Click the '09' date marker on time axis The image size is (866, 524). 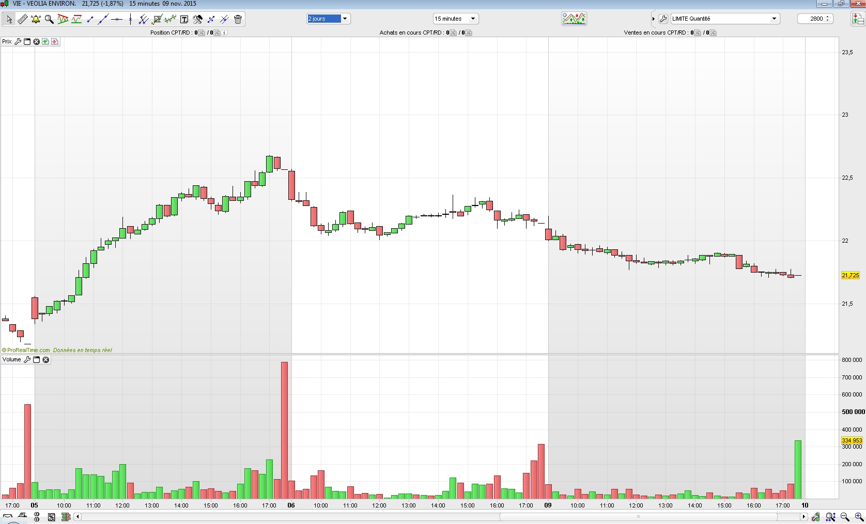(x=548, y=505)
